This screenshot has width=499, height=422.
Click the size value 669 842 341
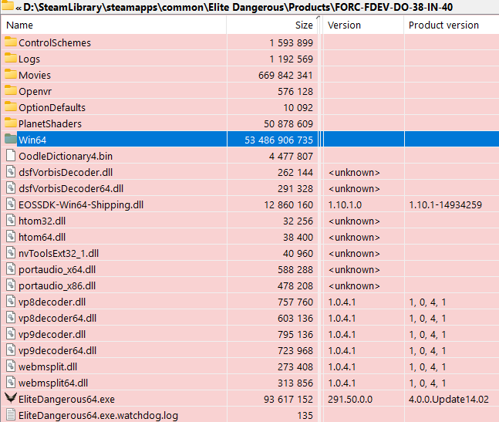coord(286,75)
